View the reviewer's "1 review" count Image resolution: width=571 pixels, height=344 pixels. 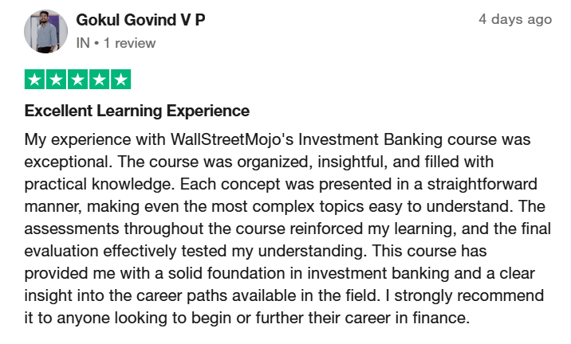tap(128, 43)
